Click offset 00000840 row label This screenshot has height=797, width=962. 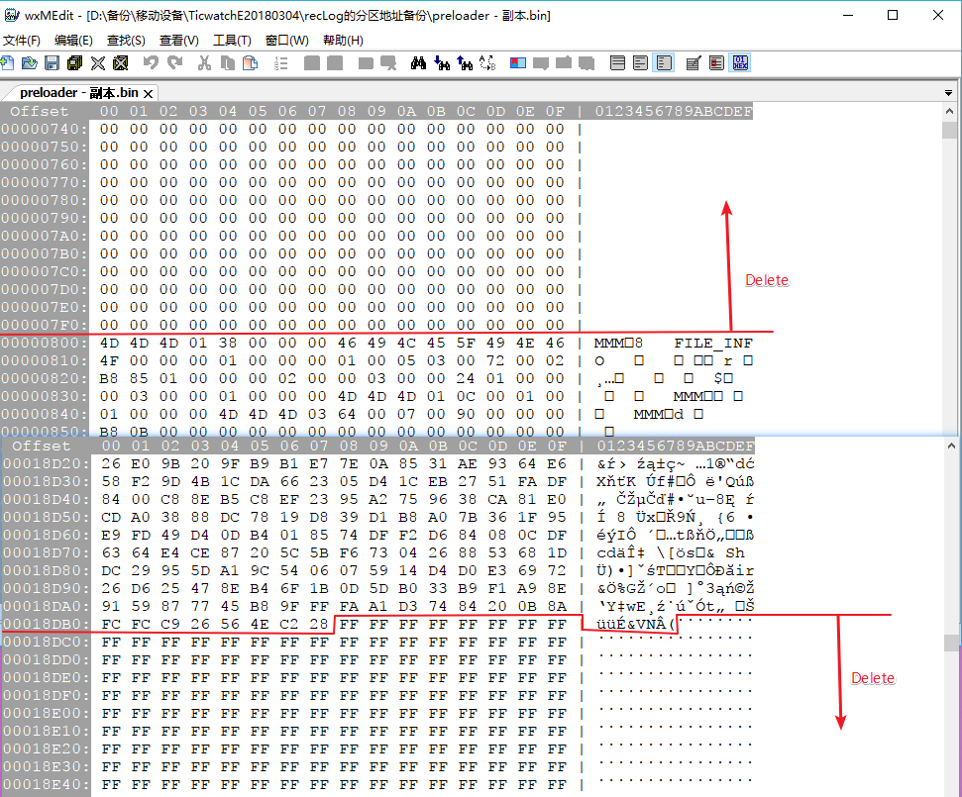(x=45, y=414)
